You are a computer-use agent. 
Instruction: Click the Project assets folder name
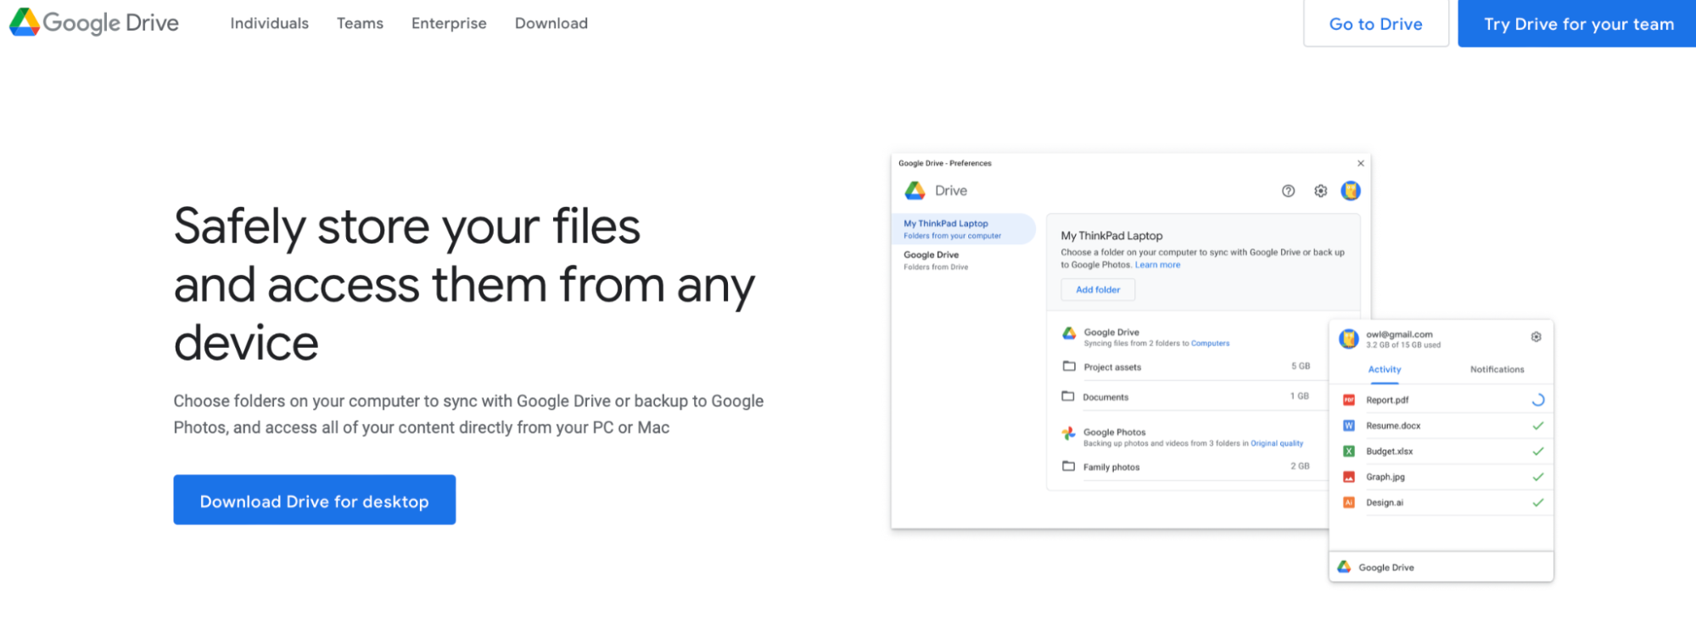coord(1112,367)
